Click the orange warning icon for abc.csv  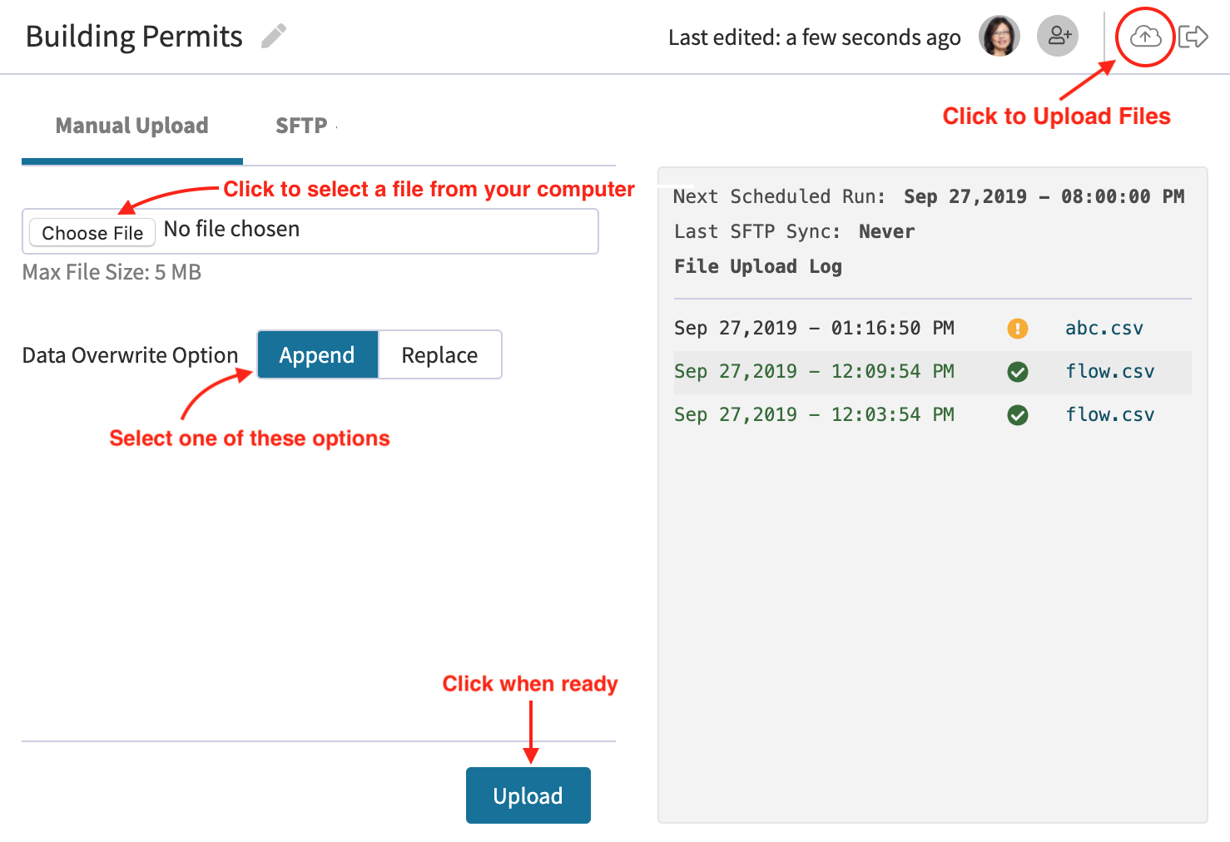pos(1017,329)
